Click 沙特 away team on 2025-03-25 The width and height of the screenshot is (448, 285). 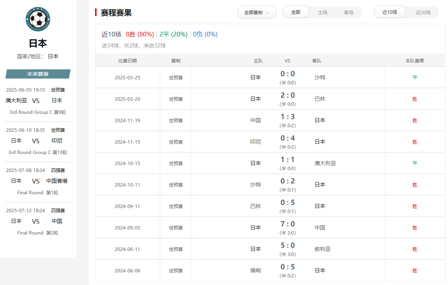click(x=320, y=77)
